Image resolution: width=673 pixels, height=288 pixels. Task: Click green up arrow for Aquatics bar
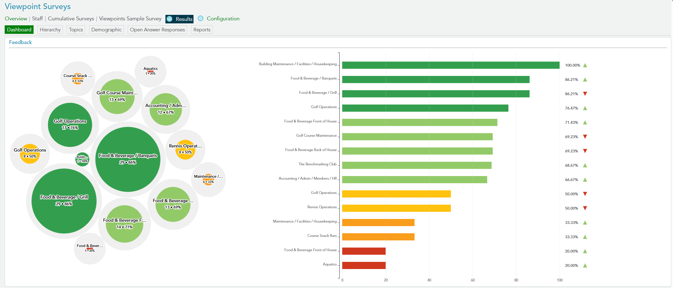pyautogui.click(x=585, y=265)
